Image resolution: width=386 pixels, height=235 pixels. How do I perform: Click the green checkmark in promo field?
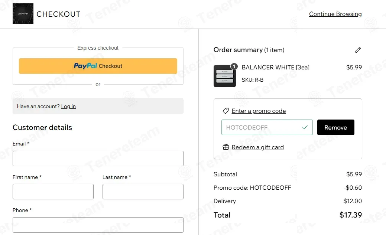click(x=305, y=127)
